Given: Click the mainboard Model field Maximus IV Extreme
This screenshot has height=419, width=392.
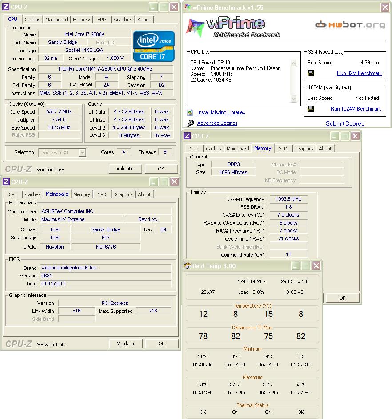Looking at the screenshot, I should tap(82, 219).
